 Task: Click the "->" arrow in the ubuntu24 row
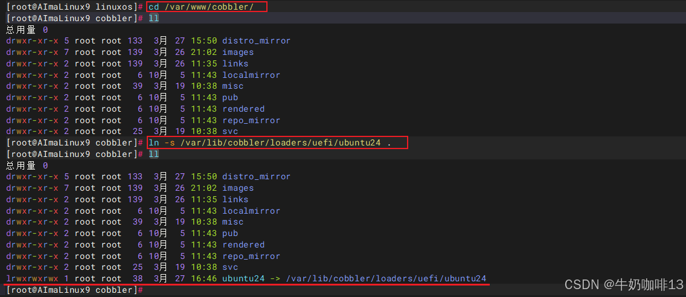[275, 279]
